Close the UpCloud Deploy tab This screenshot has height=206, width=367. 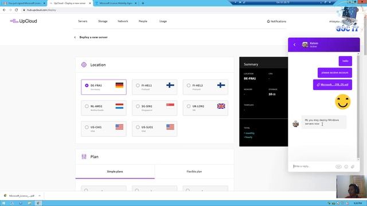(x=90, y=3)
